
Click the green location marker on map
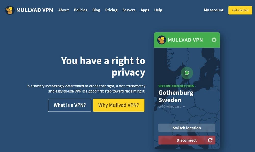point(187,73)
